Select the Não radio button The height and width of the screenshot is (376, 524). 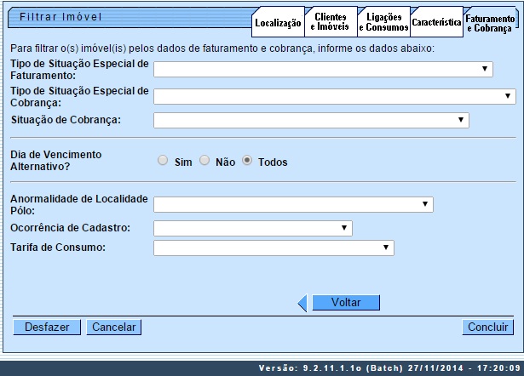pos(204,161)
